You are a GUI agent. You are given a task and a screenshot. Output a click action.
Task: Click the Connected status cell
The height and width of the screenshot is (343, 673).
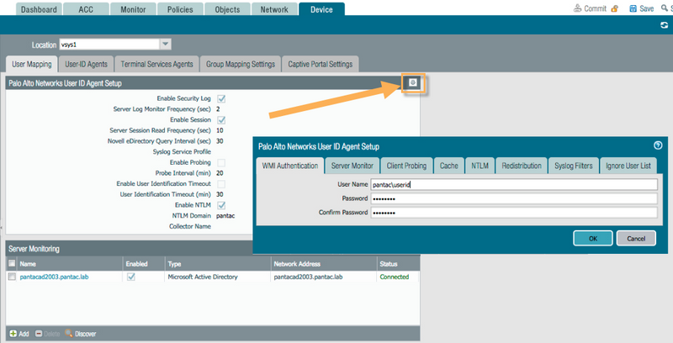click(x=394, y=277)
